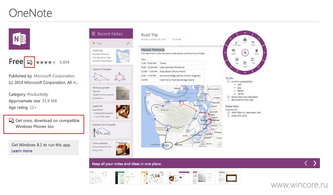This screenshot has width=333, height=195.
Task: Expand the upper-left arrow above Font Size
Action: 231,39
